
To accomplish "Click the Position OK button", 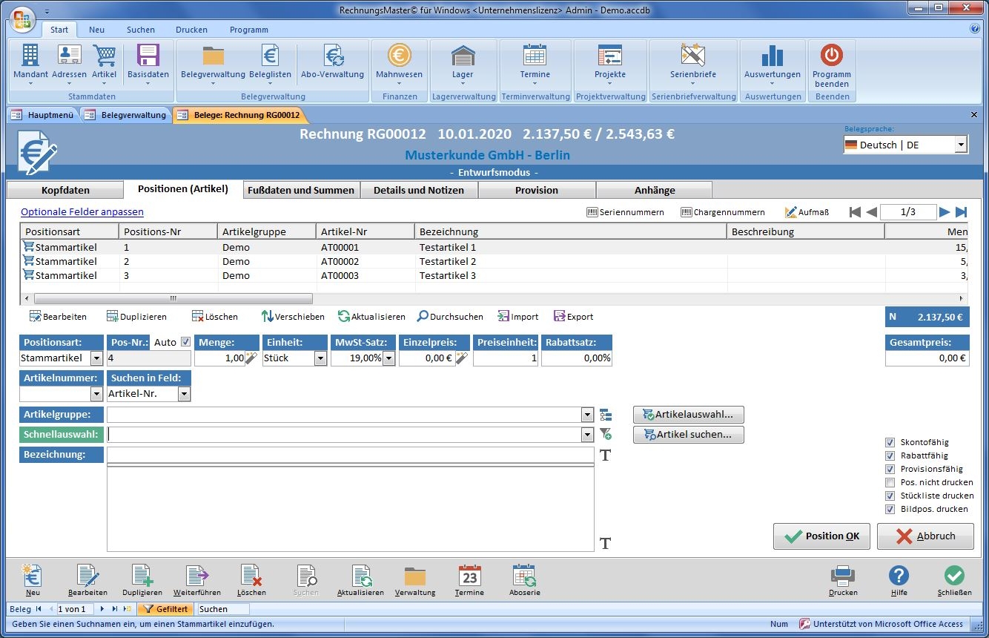I will pos(821,536).
